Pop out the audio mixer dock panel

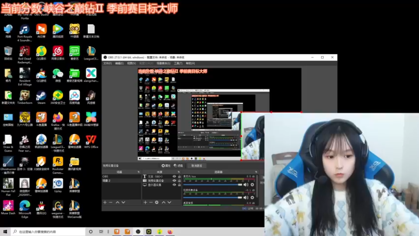(x=256, y=172)
